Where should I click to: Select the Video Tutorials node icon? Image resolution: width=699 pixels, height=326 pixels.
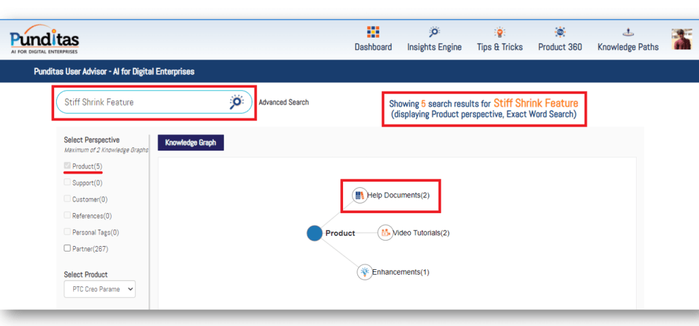click(x=385, y=233)
